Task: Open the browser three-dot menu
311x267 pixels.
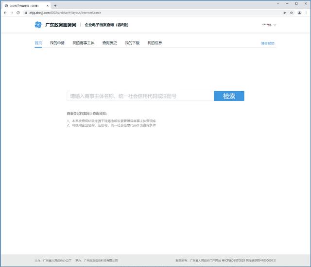Action: (306, 13)
